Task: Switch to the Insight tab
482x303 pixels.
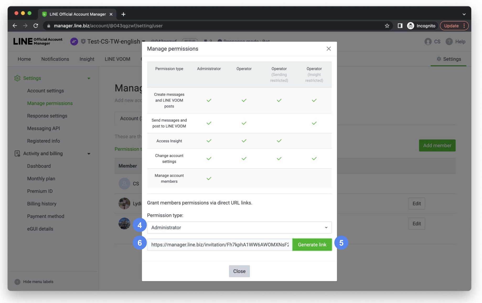Action: [x=87, y=59]
